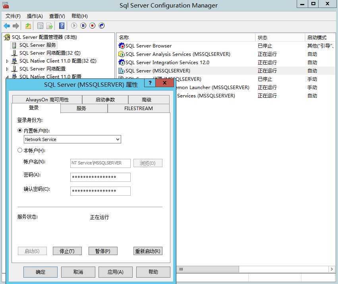Click the 帮助 button in dialog
This screenshot has width=338, height=284.
(153, 272)
